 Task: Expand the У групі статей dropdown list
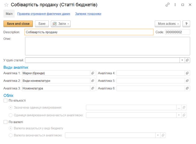click(x=182, y=60)
